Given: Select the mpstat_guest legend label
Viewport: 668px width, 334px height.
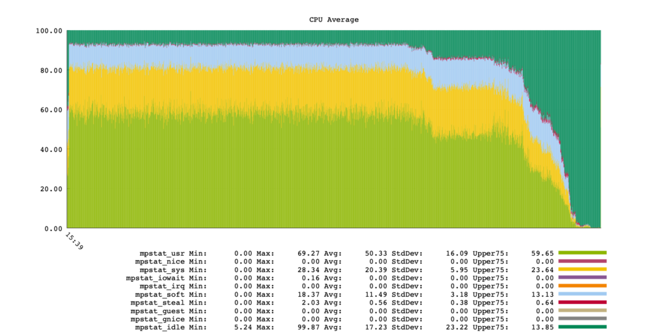Looking at the screenshot, I should pos(159,311).
